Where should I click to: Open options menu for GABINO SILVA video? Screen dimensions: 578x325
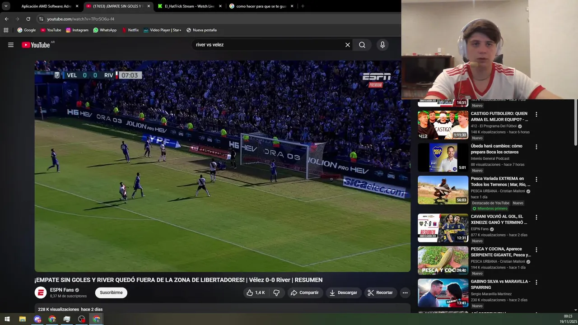[x=536, y=283]
